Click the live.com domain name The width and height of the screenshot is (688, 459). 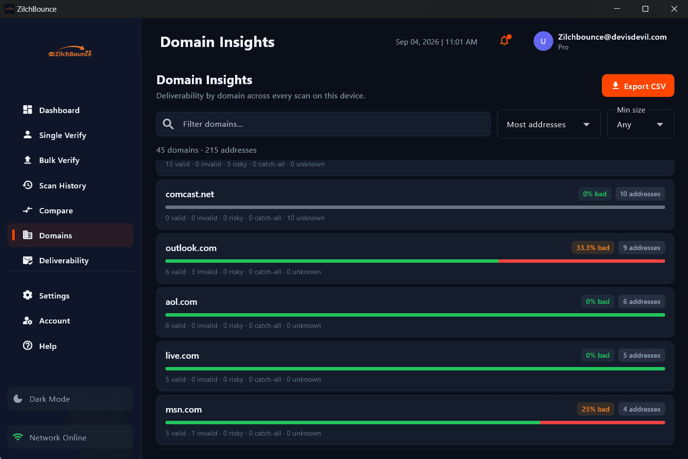pos(182,356)
